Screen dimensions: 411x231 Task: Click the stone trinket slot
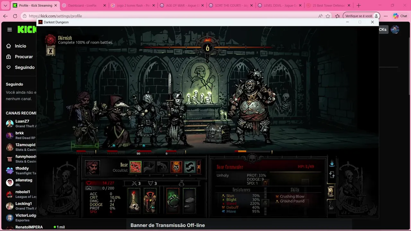[189, 201]
